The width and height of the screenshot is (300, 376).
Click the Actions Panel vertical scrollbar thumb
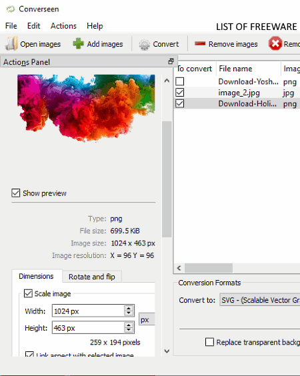(x=167, y=179)
